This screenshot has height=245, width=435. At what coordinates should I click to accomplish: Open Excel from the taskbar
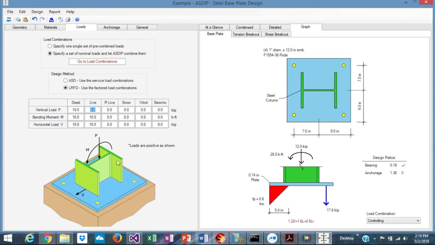point(152,238)
